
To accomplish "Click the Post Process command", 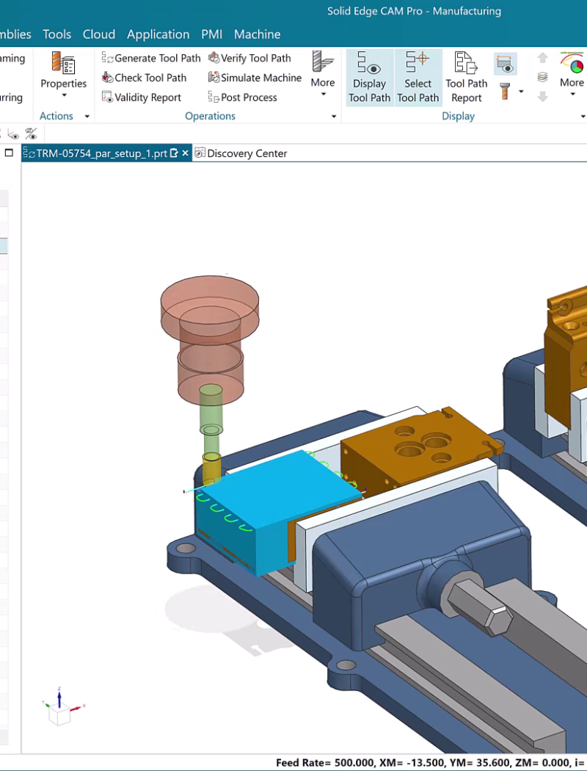I will pyautogui.click(x=243, y=98).
